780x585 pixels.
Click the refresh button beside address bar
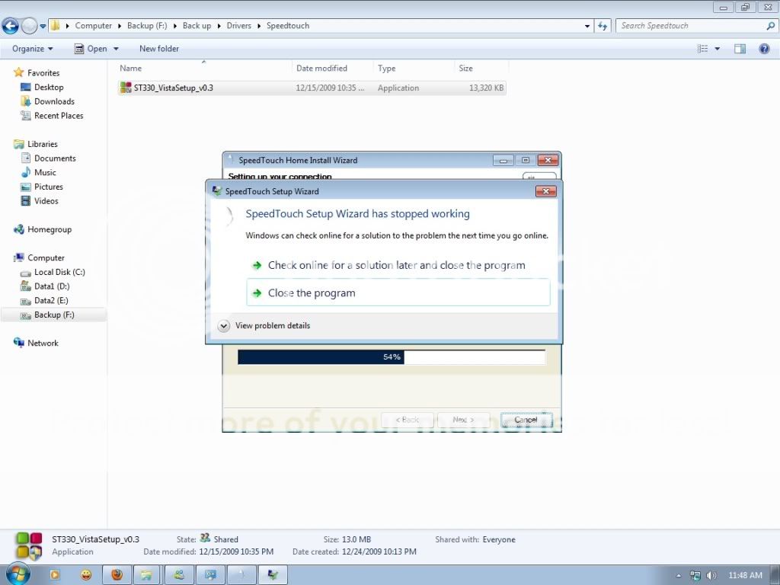coord(603,26)
